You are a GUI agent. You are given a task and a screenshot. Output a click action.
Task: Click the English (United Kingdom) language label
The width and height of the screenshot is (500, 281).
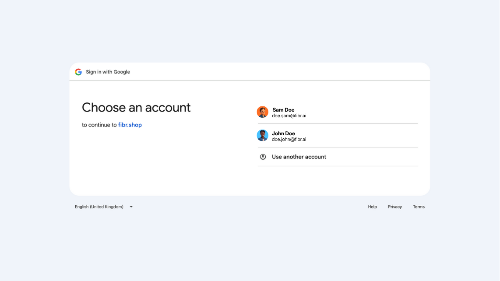point(99,207)
